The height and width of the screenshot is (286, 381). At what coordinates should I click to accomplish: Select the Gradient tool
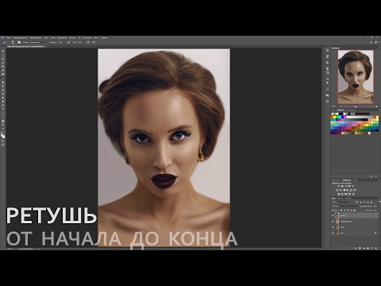point(3,94)
